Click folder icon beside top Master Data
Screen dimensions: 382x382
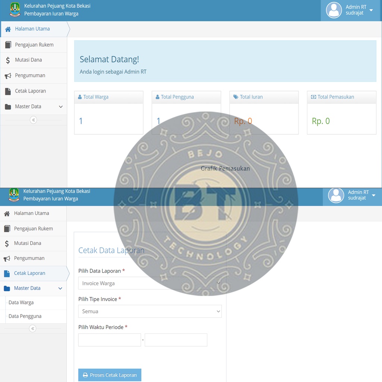[8, 107]
